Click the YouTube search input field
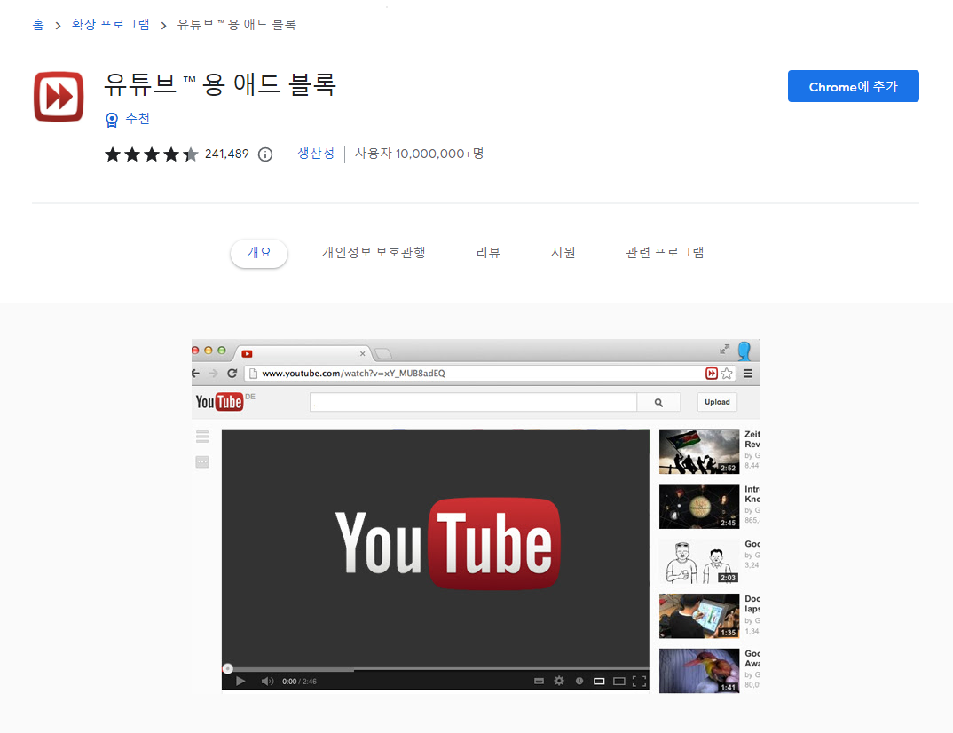 point(473,402)
